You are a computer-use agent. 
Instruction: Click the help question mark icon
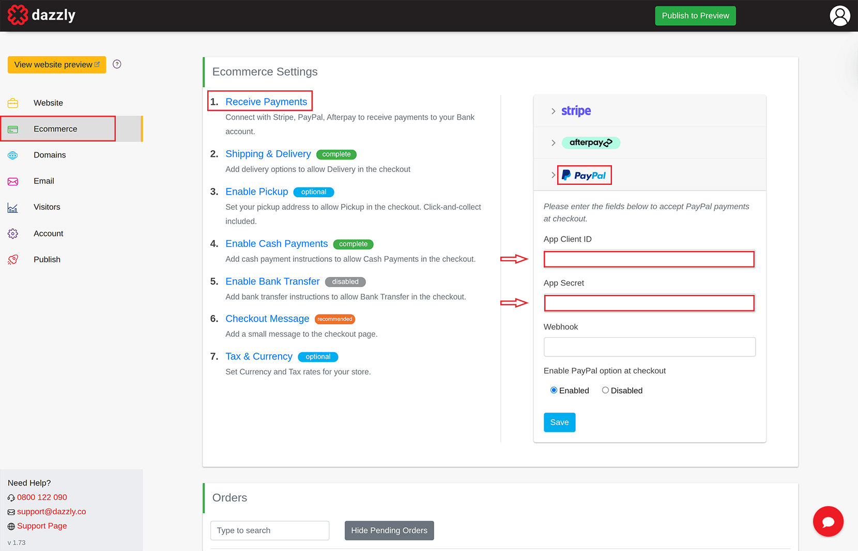[x=117, y=64]
